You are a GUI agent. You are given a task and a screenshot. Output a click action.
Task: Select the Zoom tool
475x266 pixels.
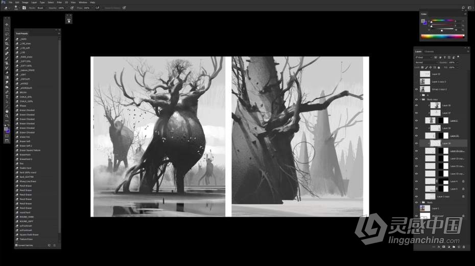[x=7, y=116]
